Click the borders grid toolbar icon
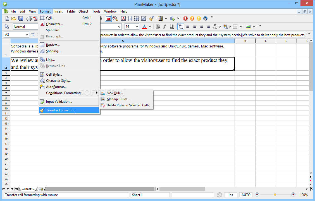 [137, 19]
